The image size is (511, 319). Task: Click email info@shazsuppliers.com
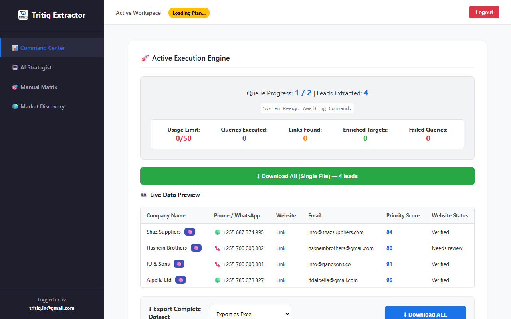336,232
